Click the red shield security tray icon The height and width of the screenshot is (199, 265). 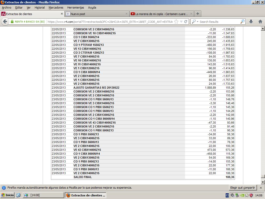click(x=251, y=195)
